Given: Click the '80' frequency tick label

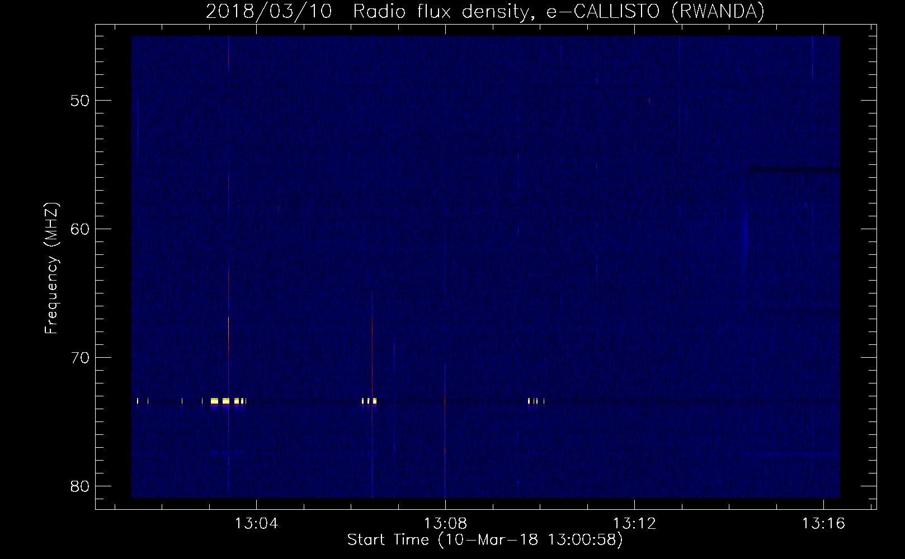Looking at the screenshot, I should (x=81, y=486).
